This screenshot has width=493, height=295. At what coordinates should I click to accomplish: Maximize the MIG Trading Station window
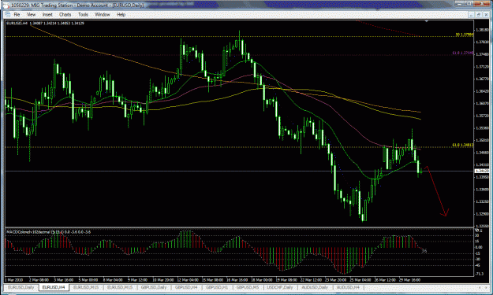tap(469, 3)
